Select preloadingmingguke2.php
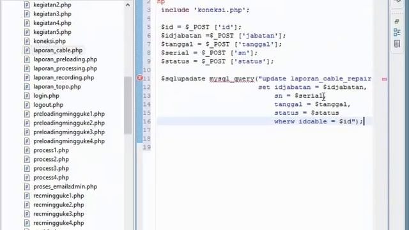Screen dimensions: 409x230 coord(69,123)
